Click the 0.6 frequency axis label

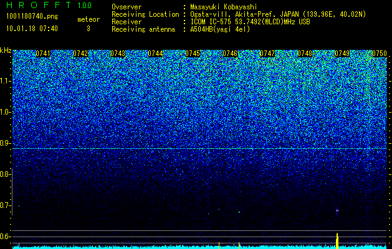tap(5, 237)
